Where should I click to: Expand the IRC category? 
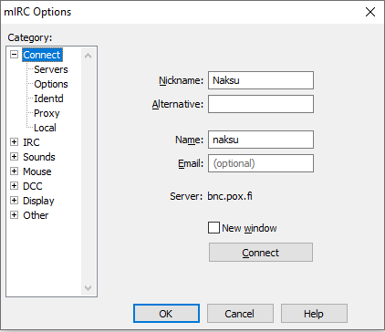pos(14,142)
